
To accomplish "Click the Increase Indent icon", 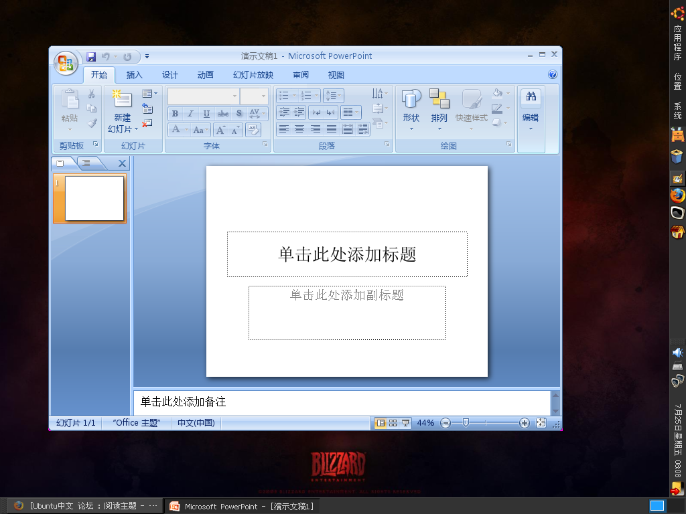I will 299,112.
